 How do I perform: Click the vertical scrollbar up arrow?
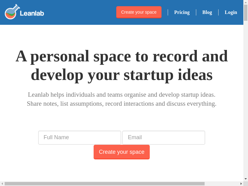coord(246,2)
